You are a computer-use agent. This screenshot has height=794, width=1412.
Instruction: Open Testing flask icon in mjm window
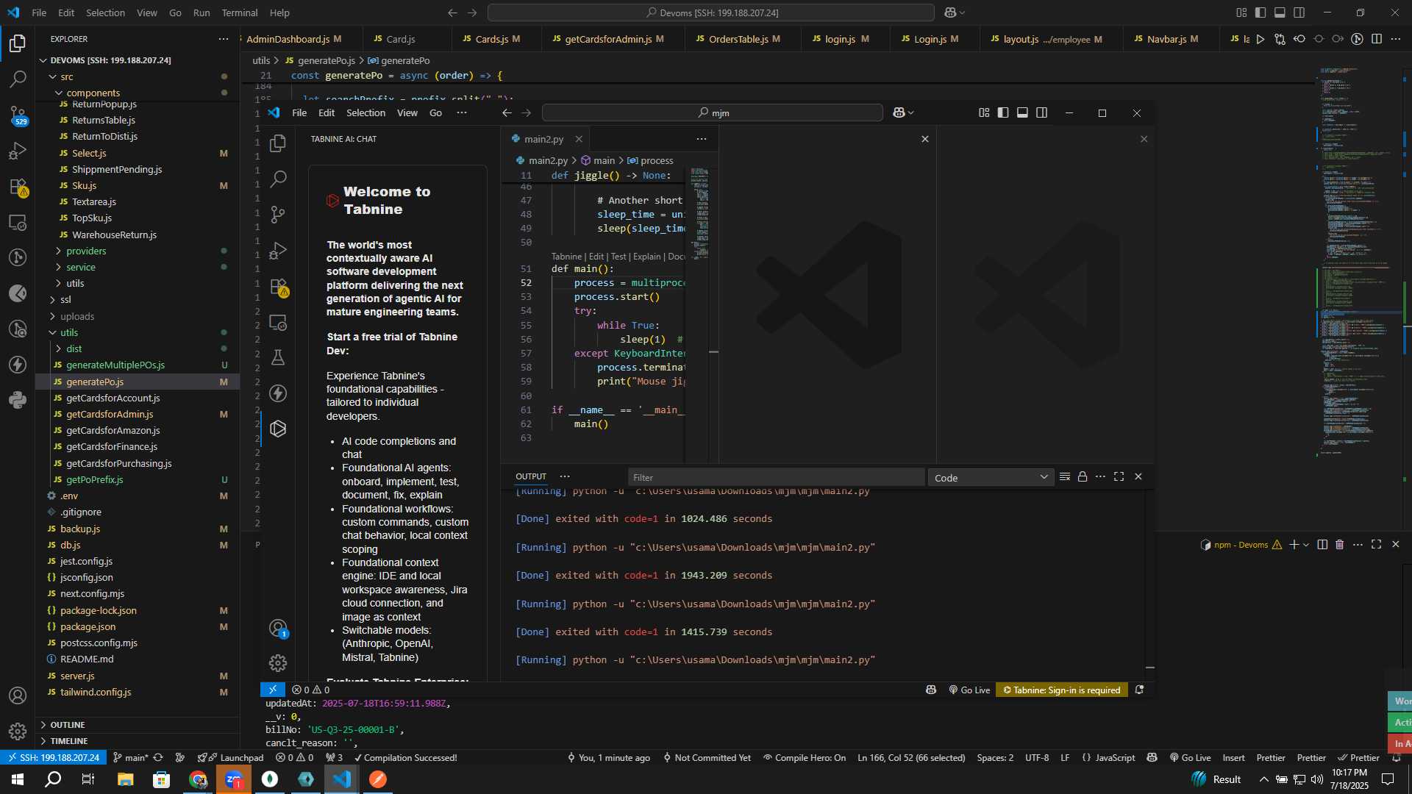coord(278,358)
